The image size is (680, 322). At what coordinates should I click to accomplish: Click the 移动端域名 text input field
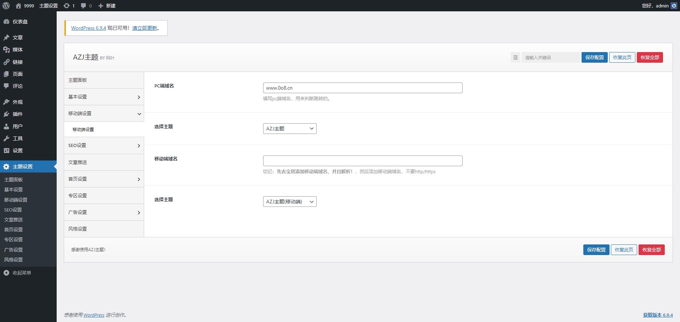(x=362, y=161)
